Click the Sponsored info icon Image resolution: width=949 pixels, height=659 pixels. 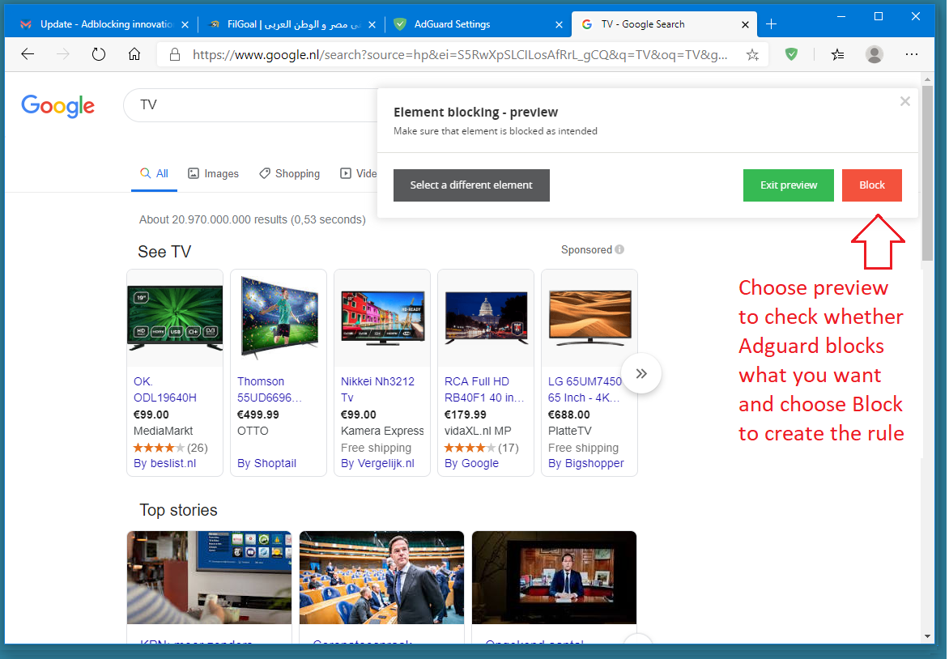point(619,250)
